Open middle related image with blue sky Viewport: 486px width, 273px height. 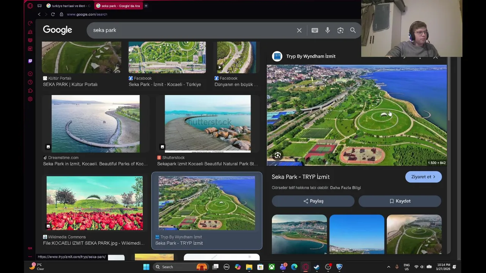click(357, 234)
